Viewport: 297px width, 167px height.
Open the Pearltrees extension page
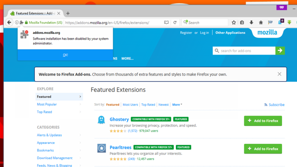(x=121, y=147)
